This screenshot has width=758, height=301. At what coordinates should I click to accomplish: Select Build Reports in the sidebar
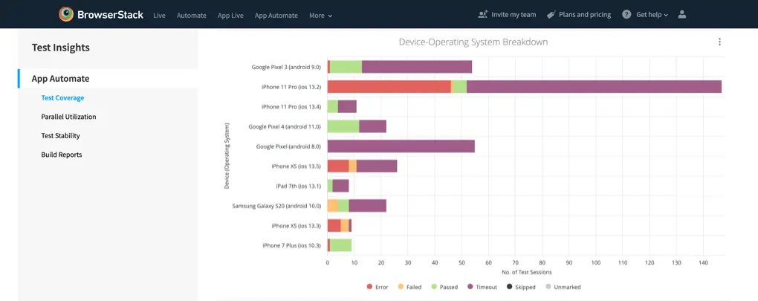[61, 155]
